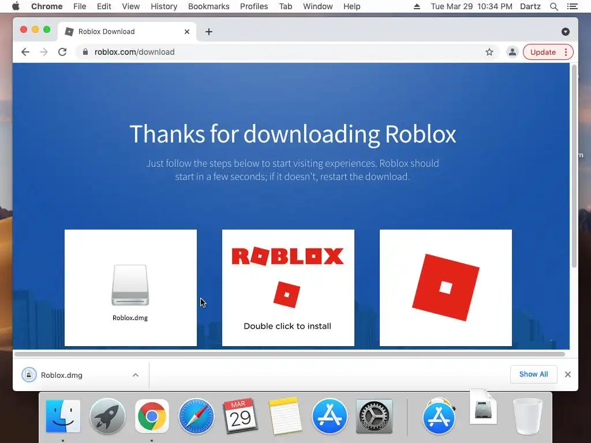This screenshot has height=443, width=591.
Task: Open the Window menu
Action: click(x=318, y=6)
